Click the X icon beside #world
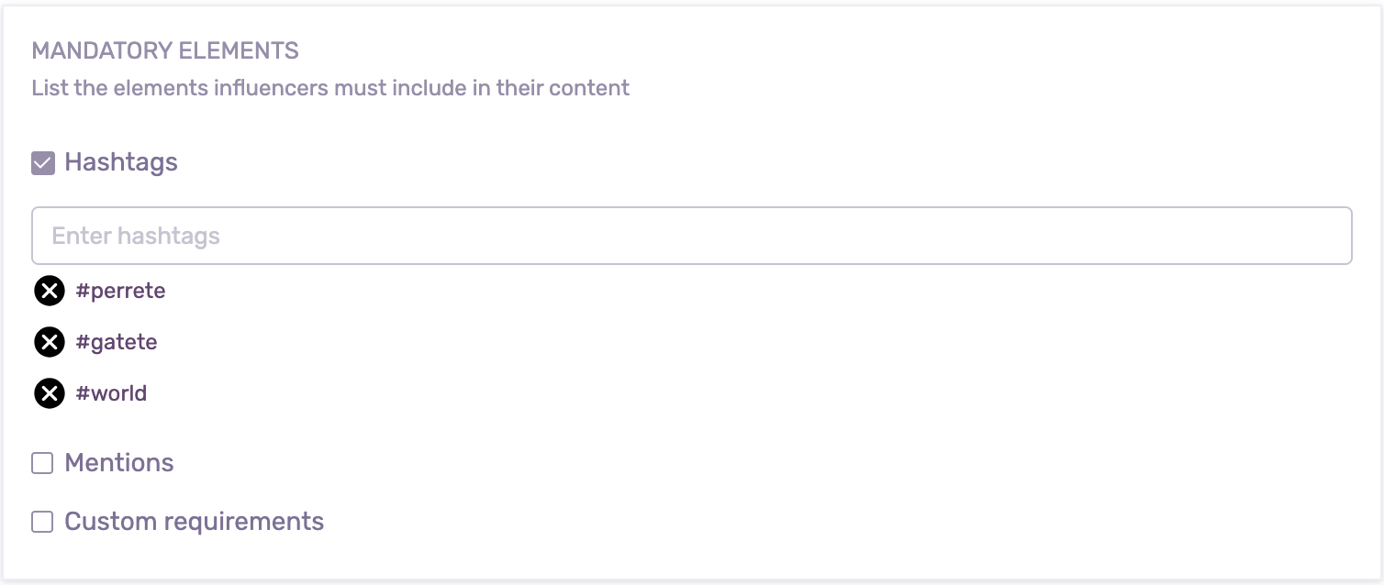The image size is (1384, 585). click(50, 394)
